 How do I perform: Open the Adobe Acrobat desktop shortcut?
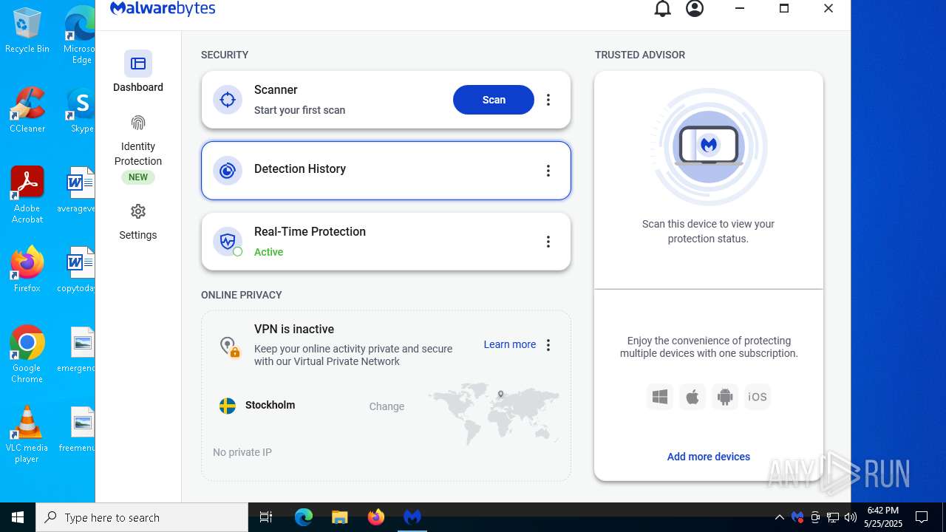click(x=27, y=195)
